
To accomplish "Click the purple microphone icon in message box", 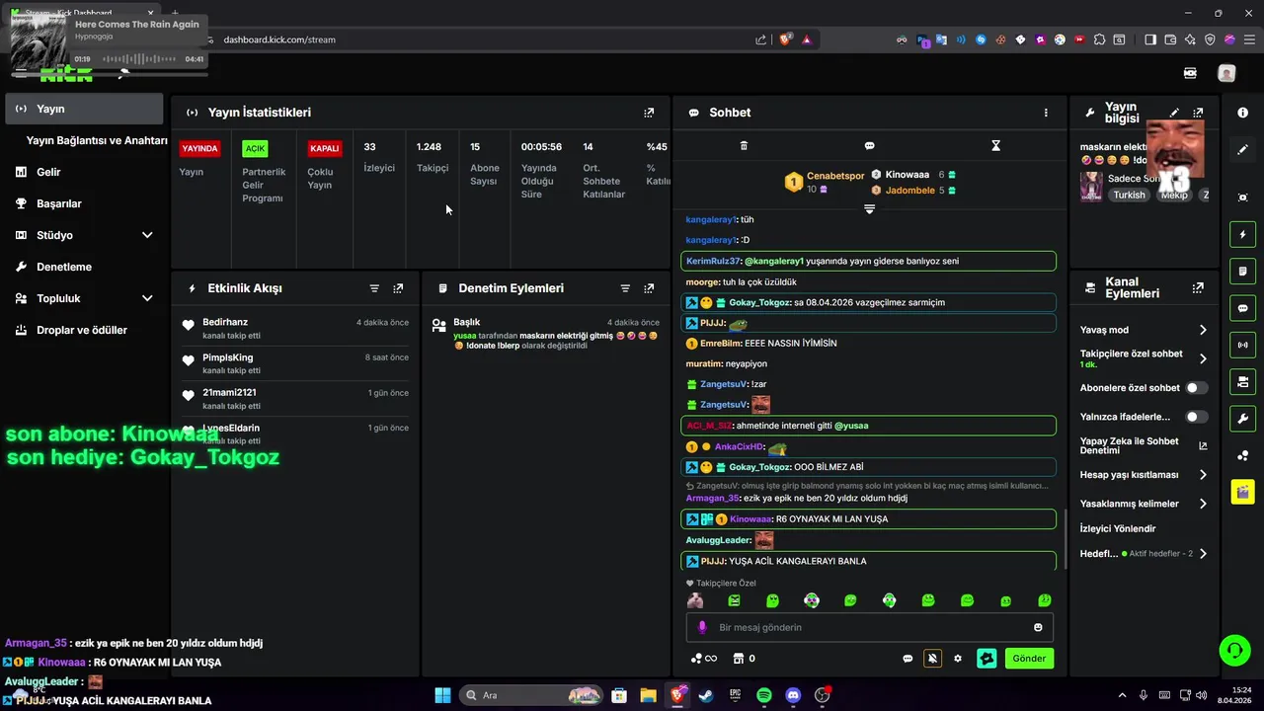I will point(702,627).
